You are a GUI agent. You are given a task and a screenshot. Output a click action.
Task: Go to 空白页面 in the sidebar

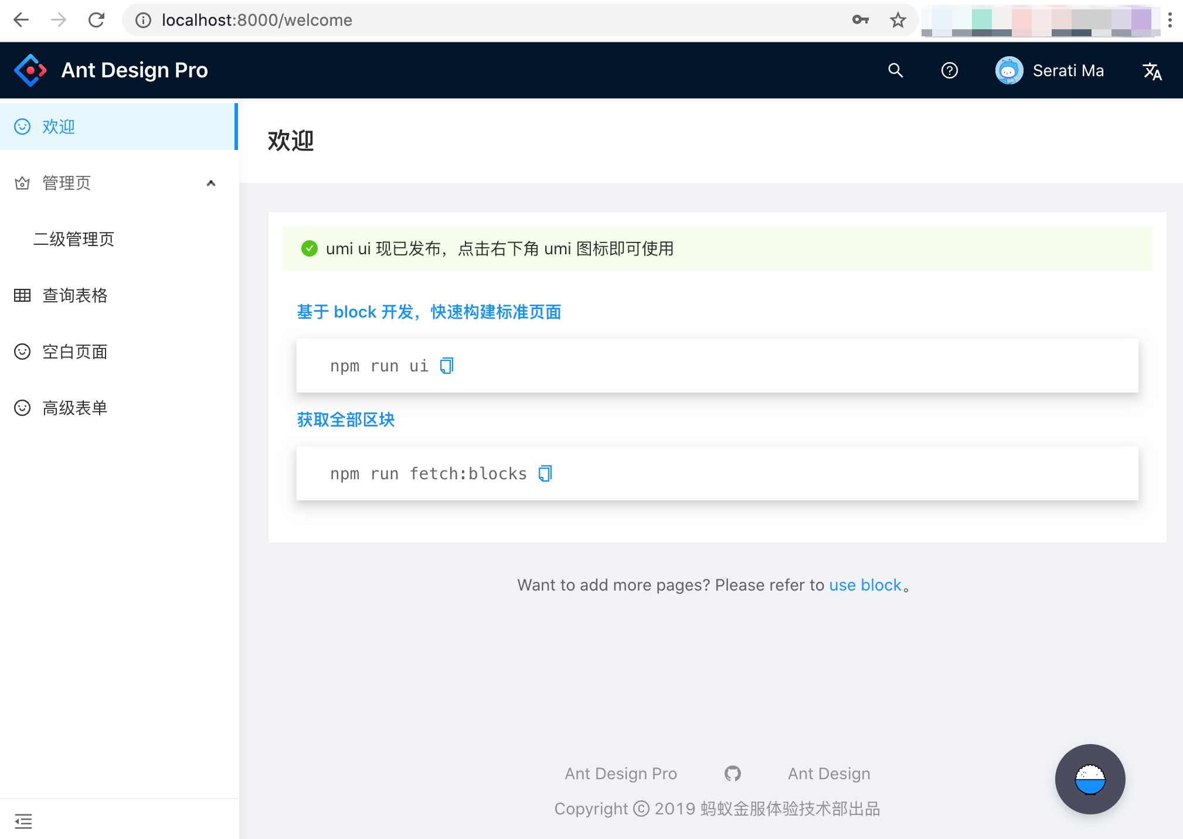pos(75,352)
